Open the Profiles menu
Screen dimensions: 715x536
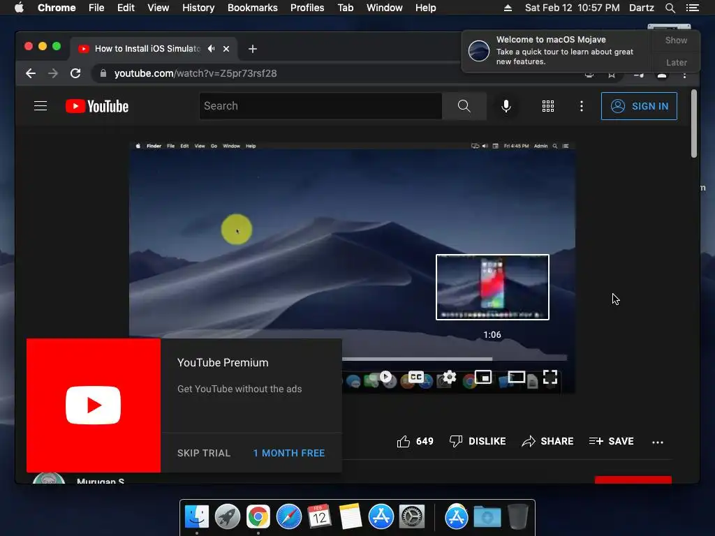pos(307,8)
